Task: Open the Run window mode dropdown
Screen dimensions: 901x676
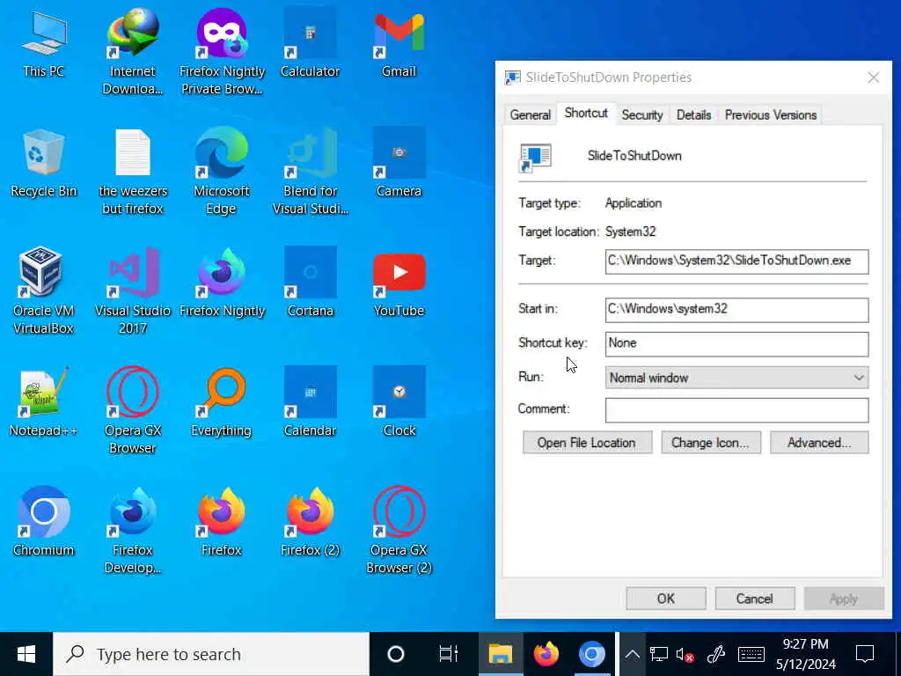Action: click(x=736, y=378)
